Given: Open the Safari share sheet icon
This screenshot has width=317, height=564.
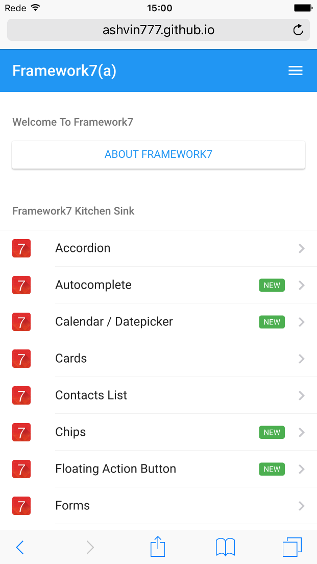Looking at the screenshot, I should [x=157, y=547].
